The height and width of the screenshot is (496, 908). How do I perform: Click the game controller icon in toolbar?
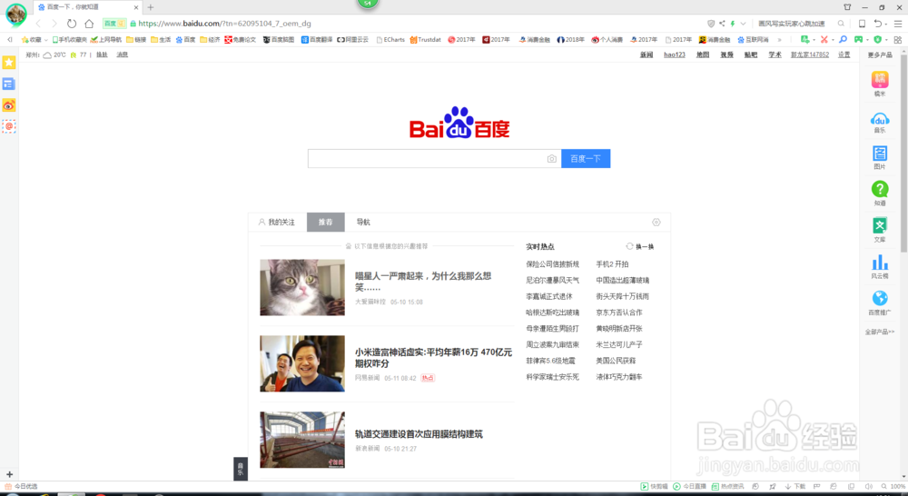[x=859, y=39]
